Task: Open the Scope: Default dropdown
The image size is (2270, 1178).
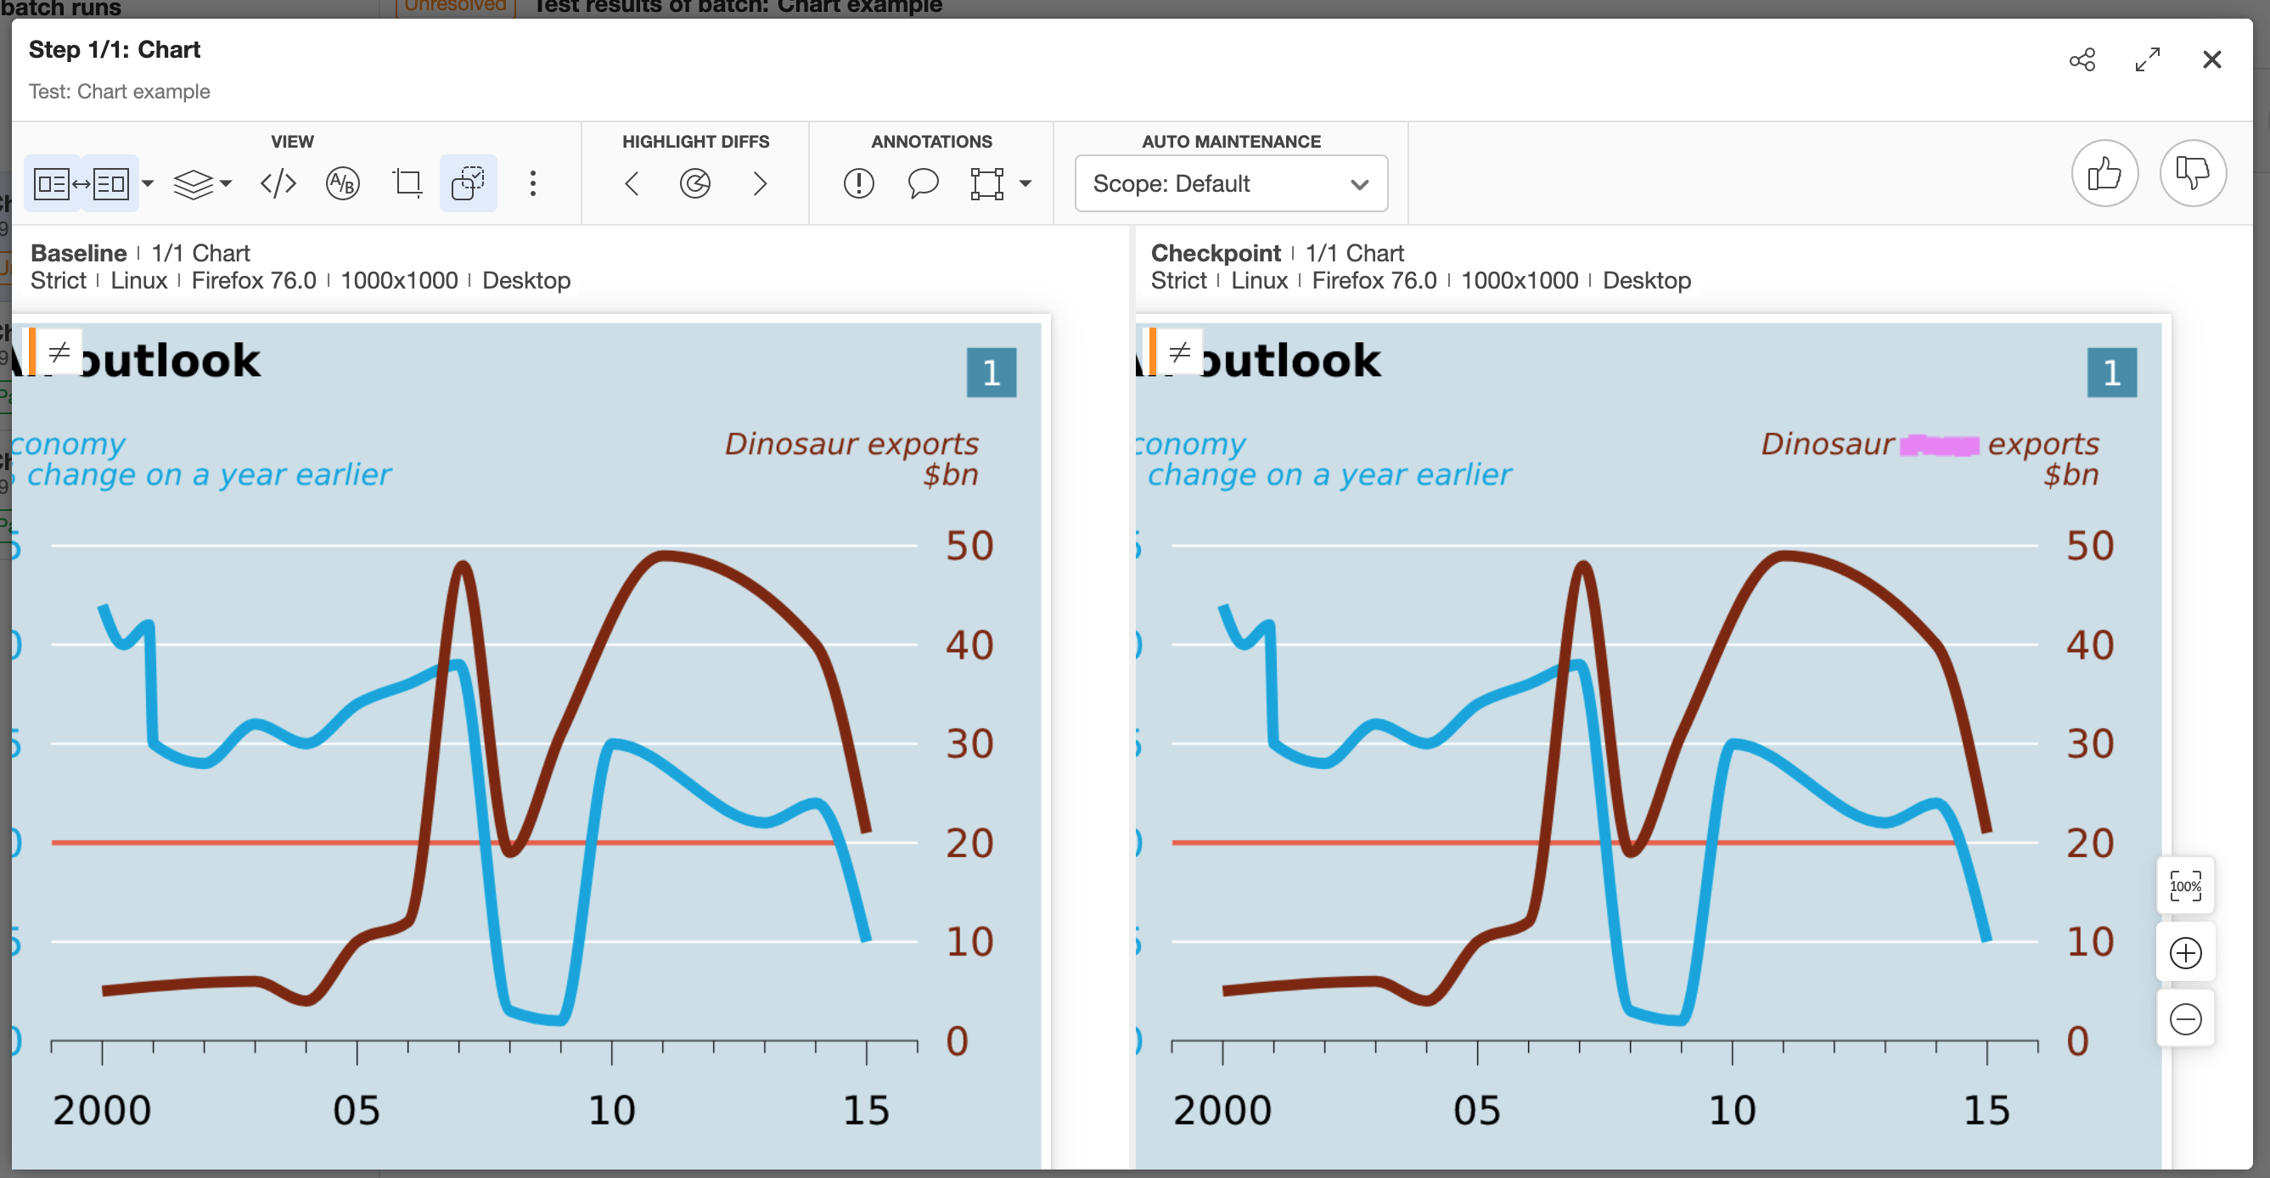Action: coord(1230,183)
